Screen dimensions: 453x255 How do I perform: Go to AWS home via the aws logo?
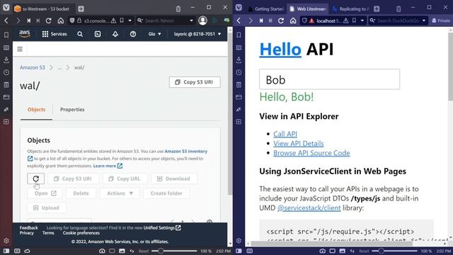point(25,34)
